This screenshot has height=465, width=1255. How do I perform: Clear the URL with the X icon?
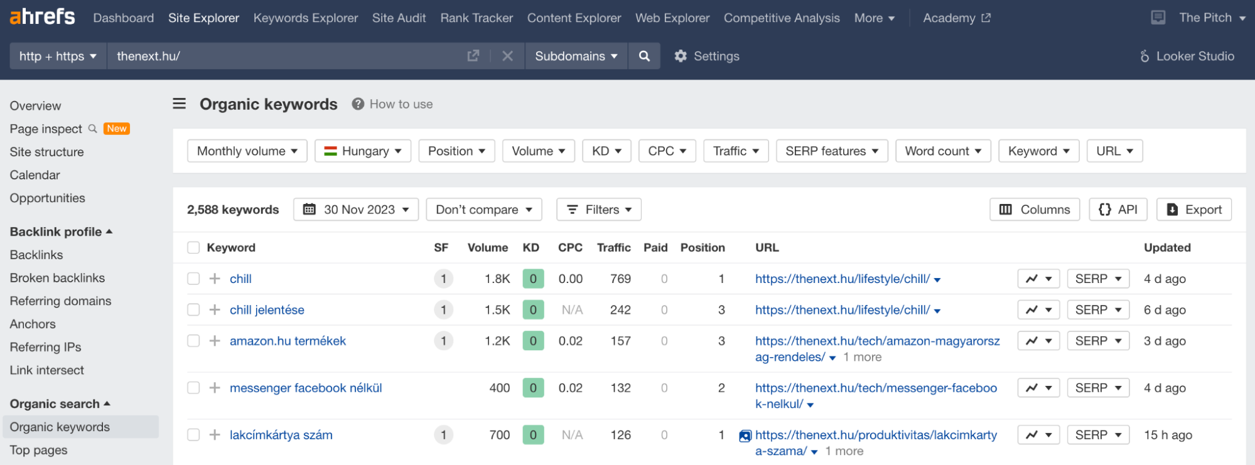point(507,56)
